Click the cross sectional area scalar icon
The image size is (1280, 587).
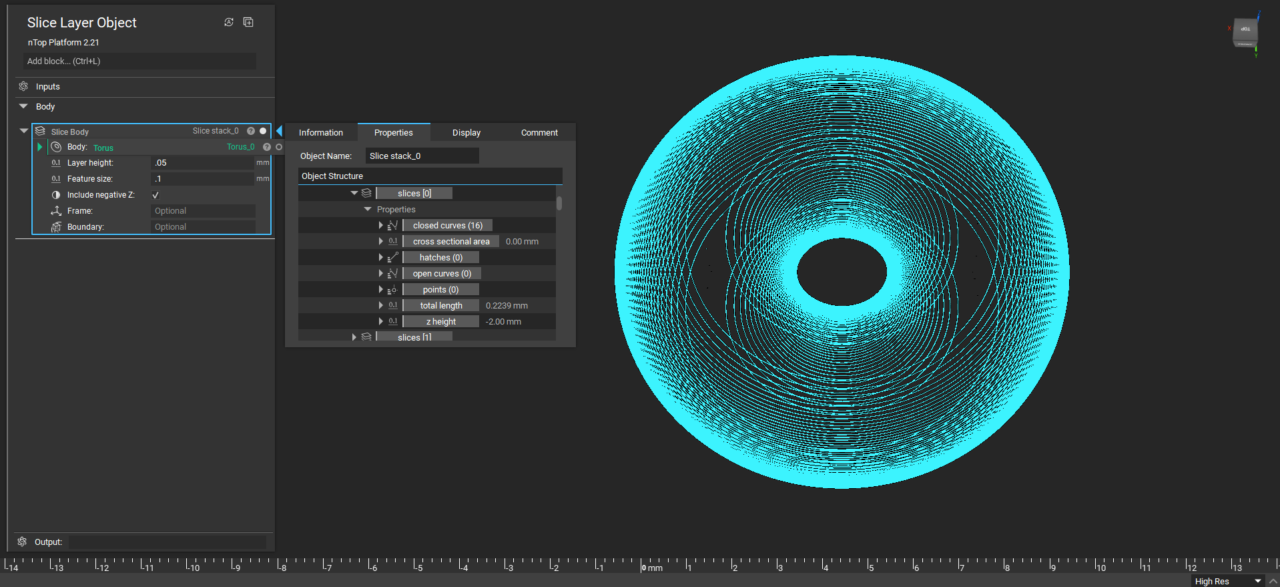[393, 241]
